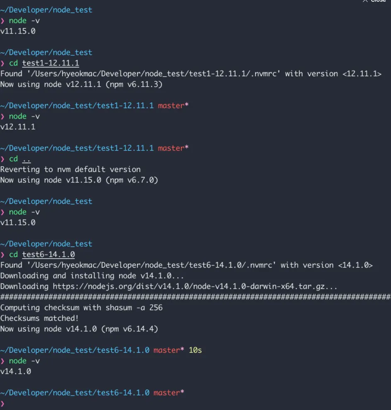The width and height of the screenshot is (391, 410).
Task: Click red 'master*' beside the 10s timer
Action: (169, 350)
